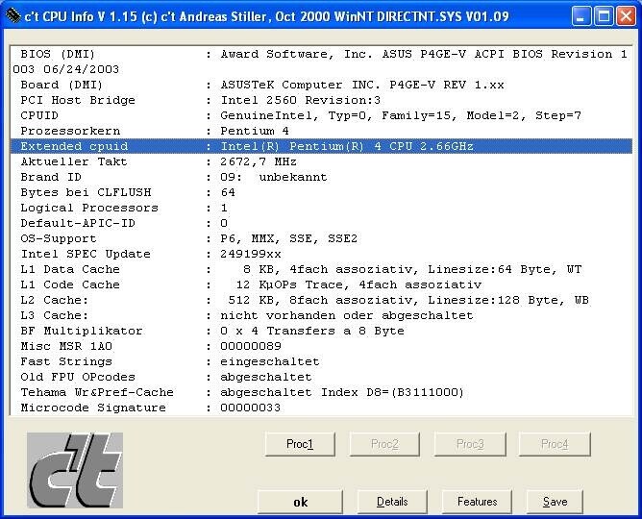The height and width of the screenshot is (519, 642).
Task: Select the Microcode Signature row
Action: 321,408
